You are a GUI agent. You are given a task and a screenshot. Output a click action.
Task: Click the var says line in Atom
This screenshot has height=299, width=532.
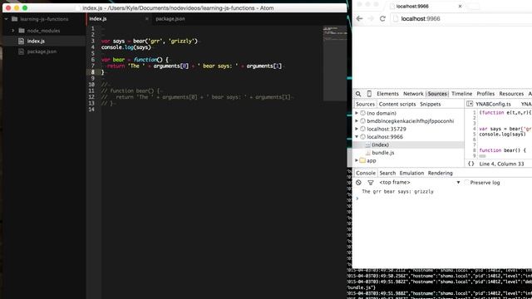pos(150,41)
